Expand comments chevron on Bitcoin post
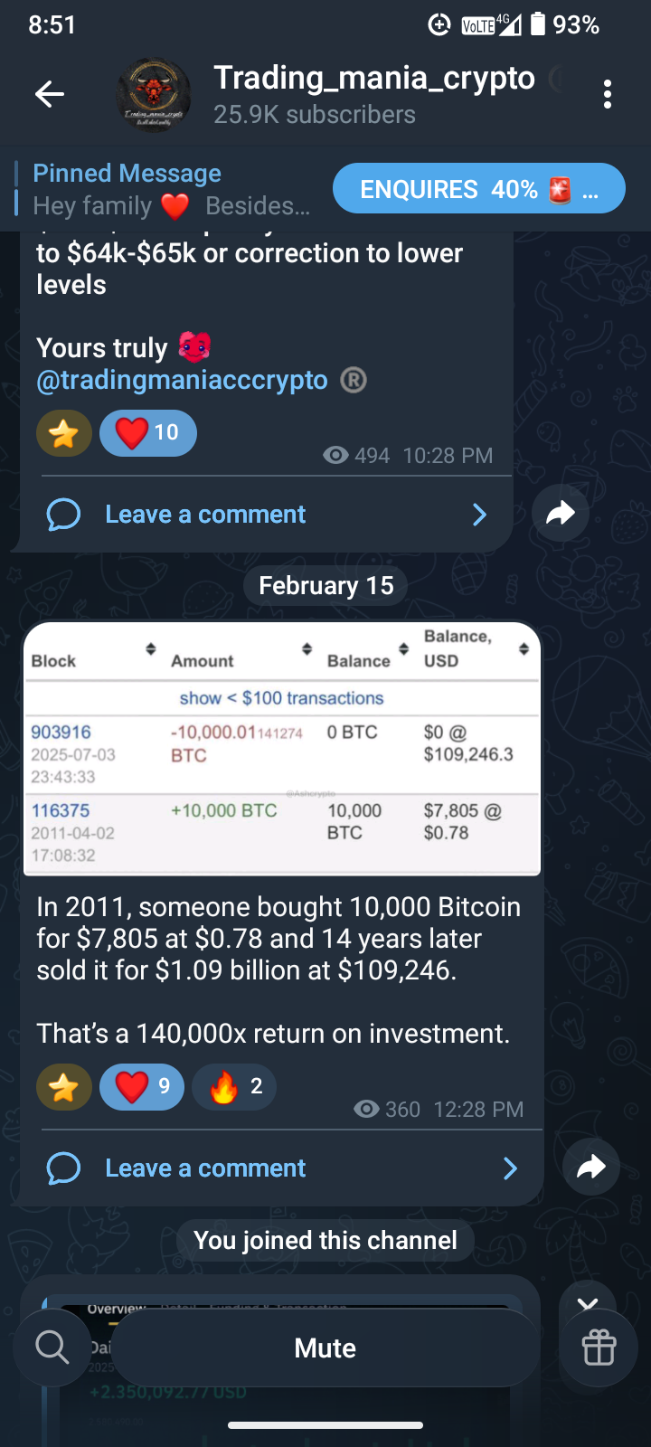The image size is (651, 1447). click(511, 1168)
